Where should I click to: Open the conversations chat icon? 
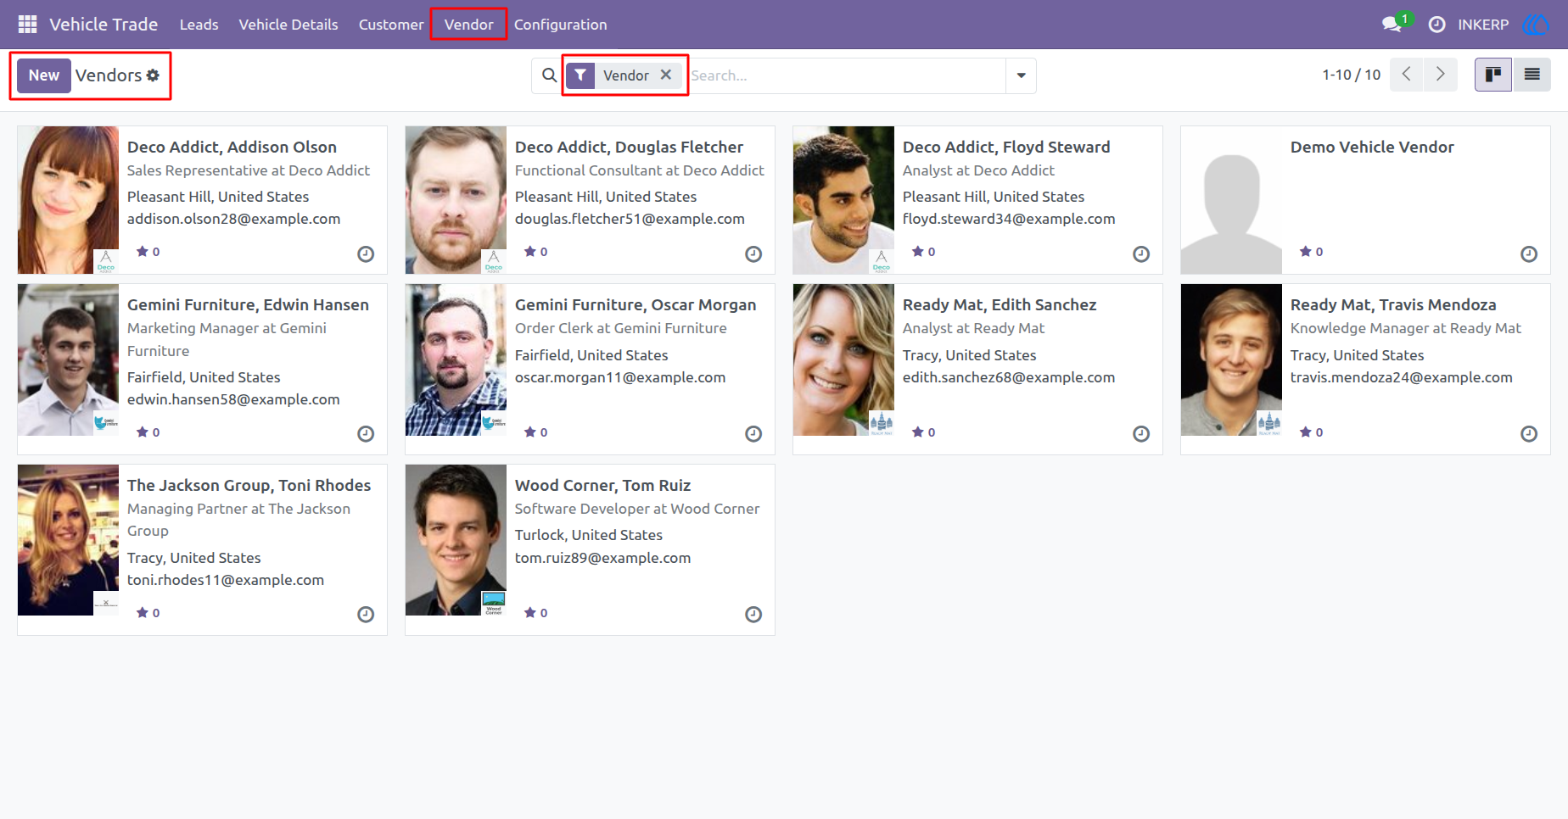[1392, 25]
